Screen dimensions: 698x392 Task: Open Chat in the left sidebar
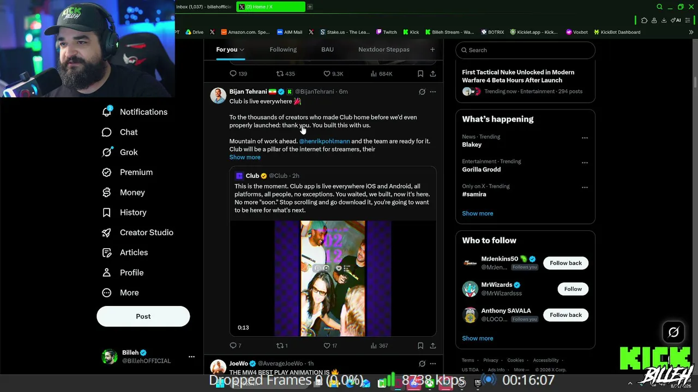[120, 132]
